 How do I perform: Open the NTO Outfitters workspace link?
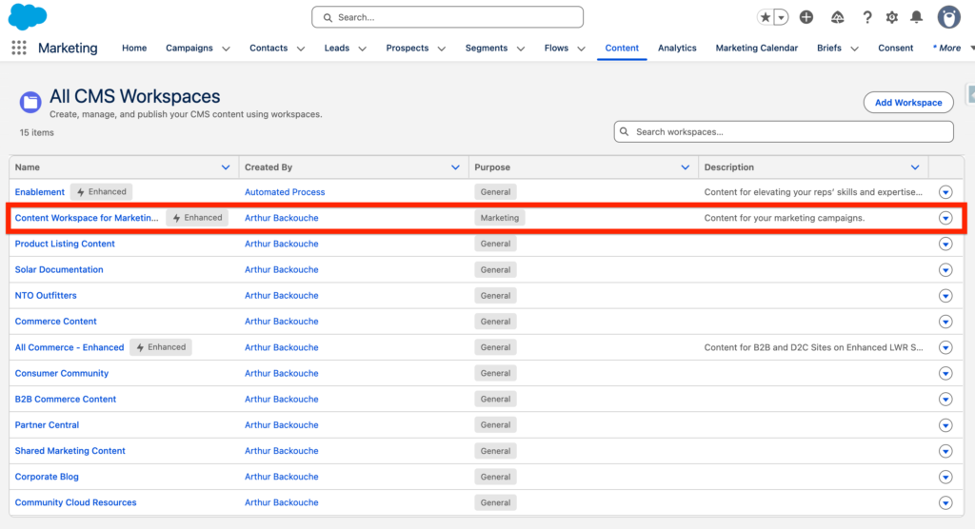tap(46, 296)
